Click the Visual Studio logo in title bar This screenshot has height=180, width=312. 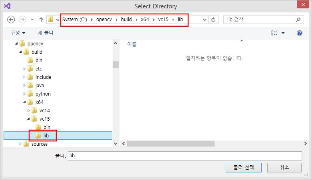coord(7,6)
